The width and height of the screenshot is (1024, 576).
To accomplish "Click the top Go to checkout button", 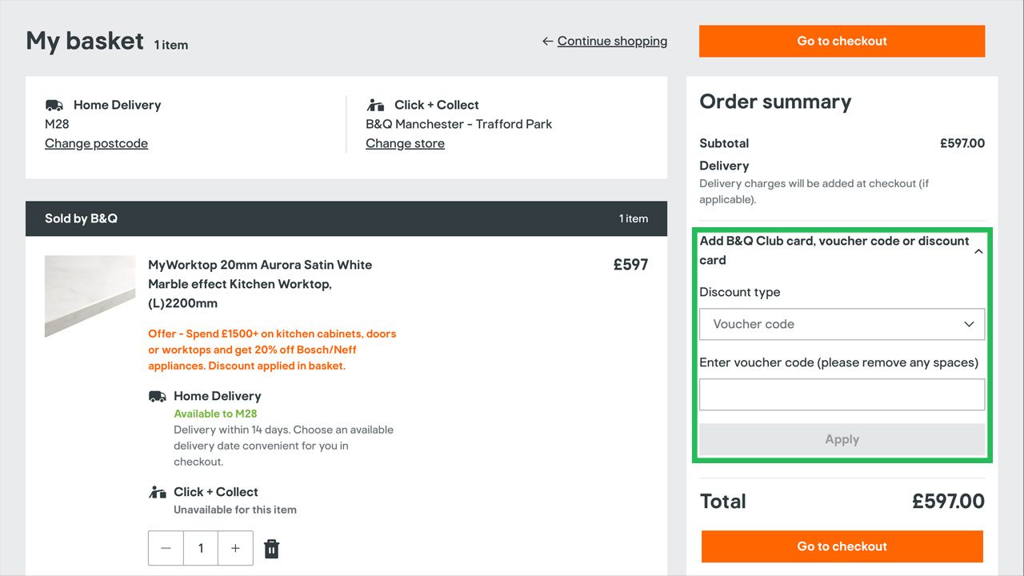I will pos(842,41).
